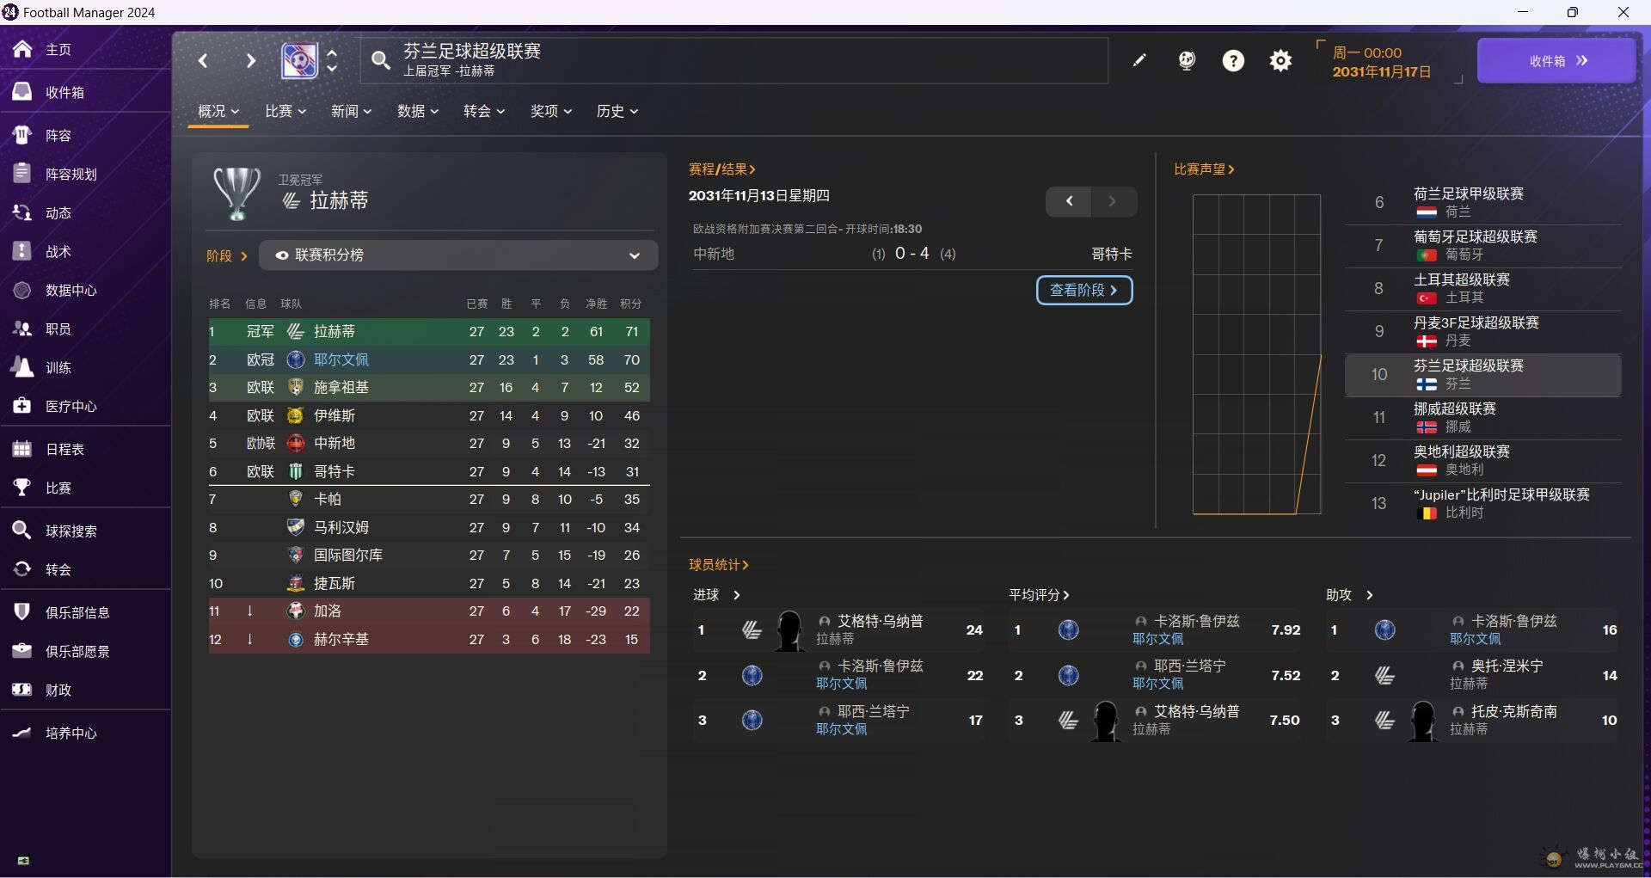
Task: Click 查看阶段 view stage button
Action: pos(1084,291)
